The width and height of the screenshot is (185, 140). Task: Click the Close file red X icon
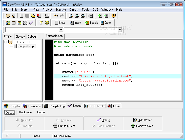coord(39,16)
